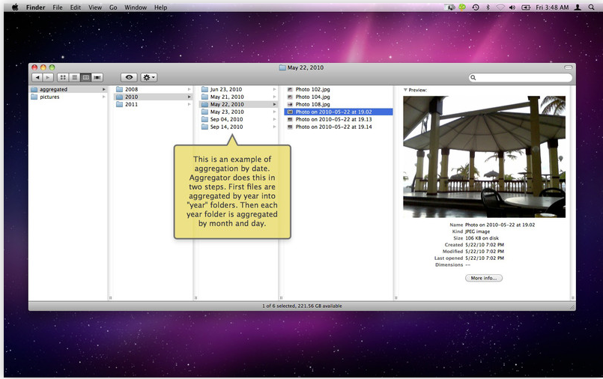Expand the Jun 23, 2010 arrow
The width and height of the screenshot is (603, 379).
(x=275, y=89)
